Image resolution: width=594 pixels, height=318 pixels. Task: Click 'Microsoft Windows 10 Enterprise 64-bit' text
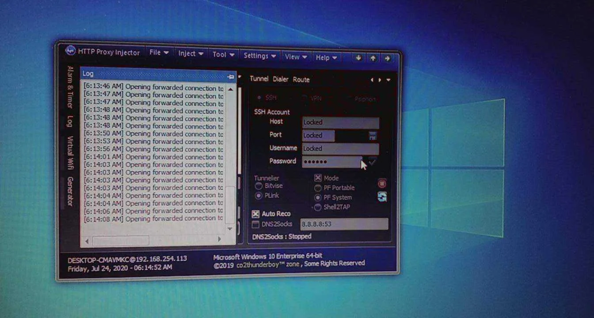pyautogui.click(x=267, y=256)
